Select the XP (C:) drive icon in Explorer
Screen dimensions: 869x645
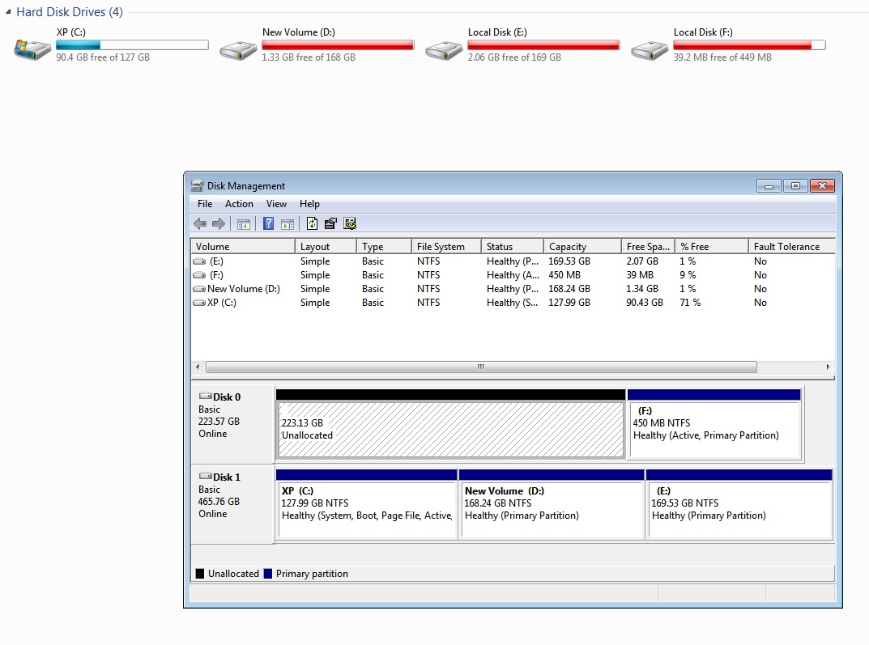pyautogui.click(x=32, y=49)
